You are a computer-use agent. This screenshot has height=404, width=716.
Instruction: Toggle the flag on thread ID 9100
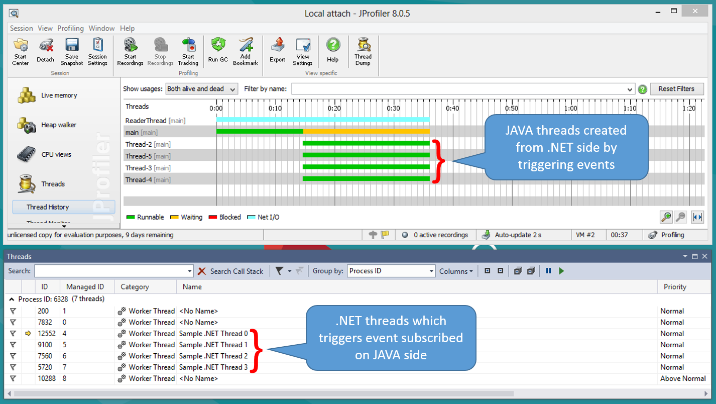[x=13, y=345]
